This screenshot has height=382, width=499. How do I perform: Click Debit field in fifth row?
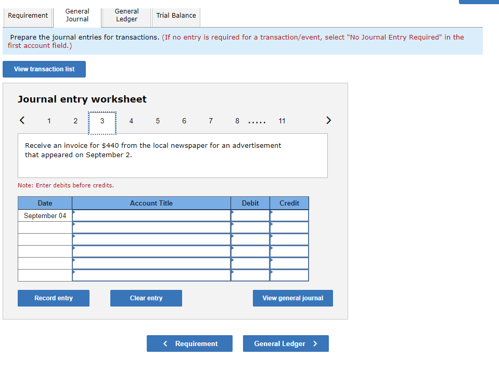pyautogui.click(x=250, y=263)
